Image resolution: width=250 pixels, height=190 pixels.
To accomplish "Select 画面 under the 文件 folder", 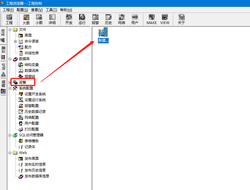I will coord(28,35).
